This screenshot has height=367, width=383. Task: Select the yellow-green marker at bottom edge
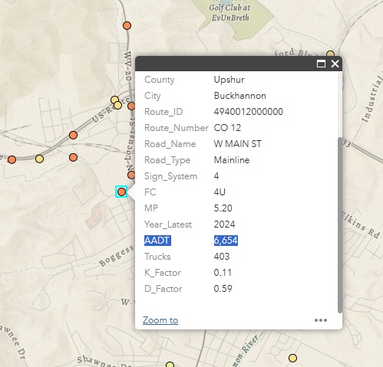[170, 365]
